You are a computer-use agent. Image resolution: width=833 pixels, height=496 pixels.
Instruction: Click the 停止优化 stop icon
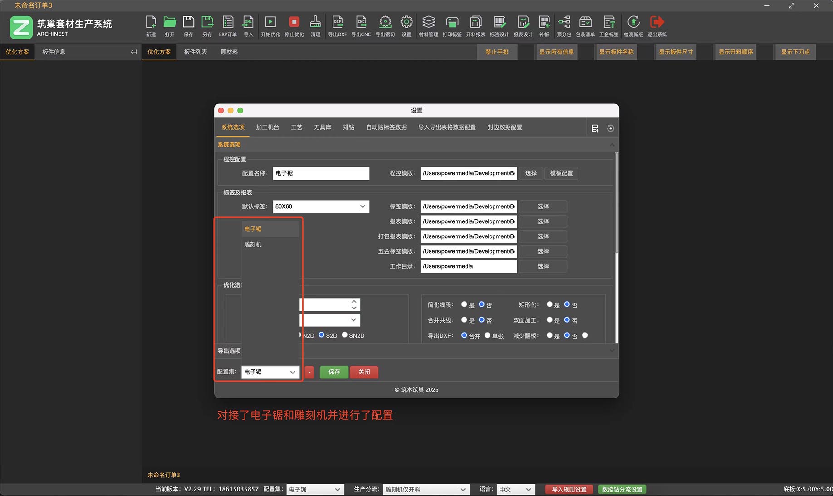coord(294,26)
